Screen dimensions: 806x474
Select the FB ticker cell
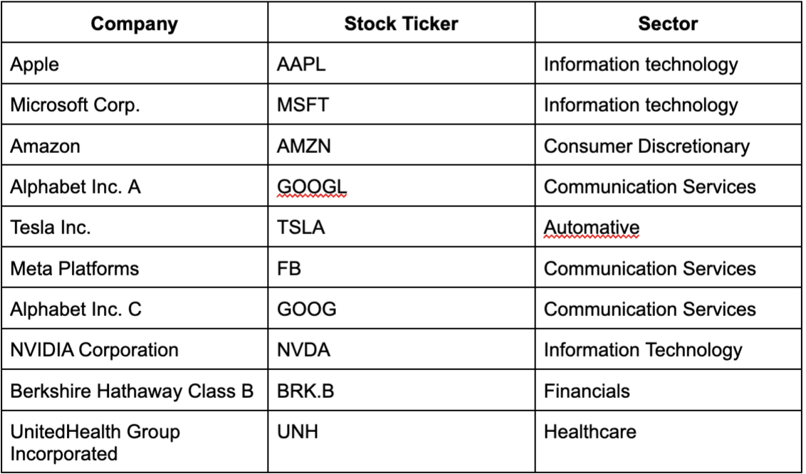point(401,268)
